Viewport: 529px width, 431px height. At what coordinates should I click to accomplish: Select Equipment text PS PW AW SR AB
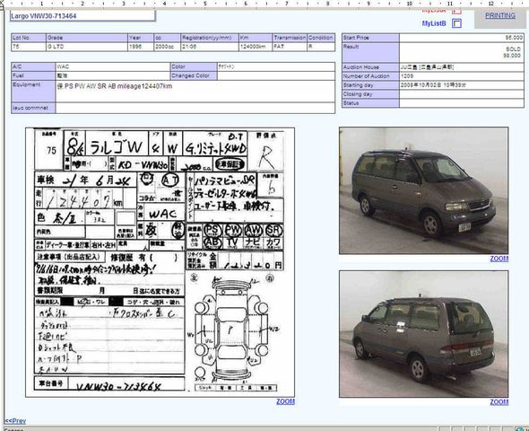pos(90,86)
